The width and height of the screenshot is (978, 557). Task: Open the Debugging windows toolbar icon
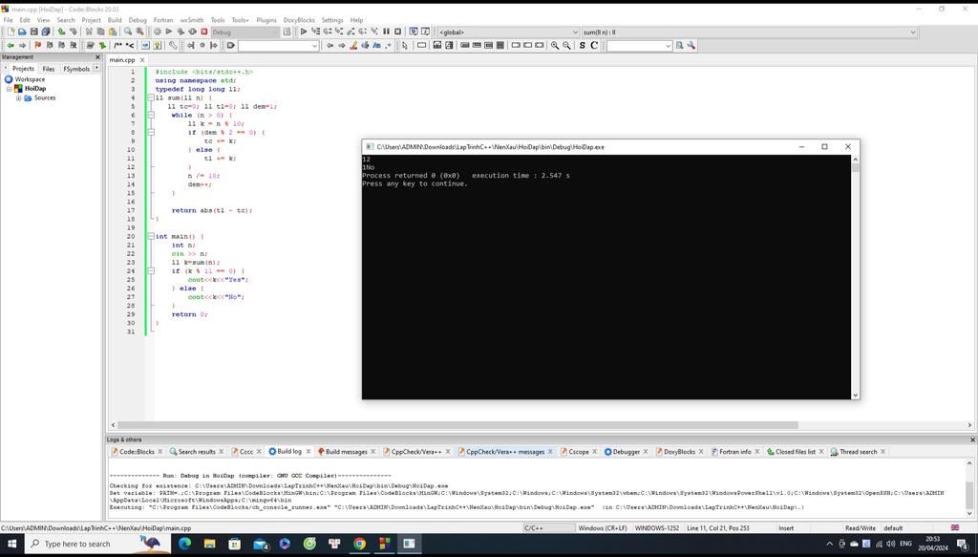[414, 32]
